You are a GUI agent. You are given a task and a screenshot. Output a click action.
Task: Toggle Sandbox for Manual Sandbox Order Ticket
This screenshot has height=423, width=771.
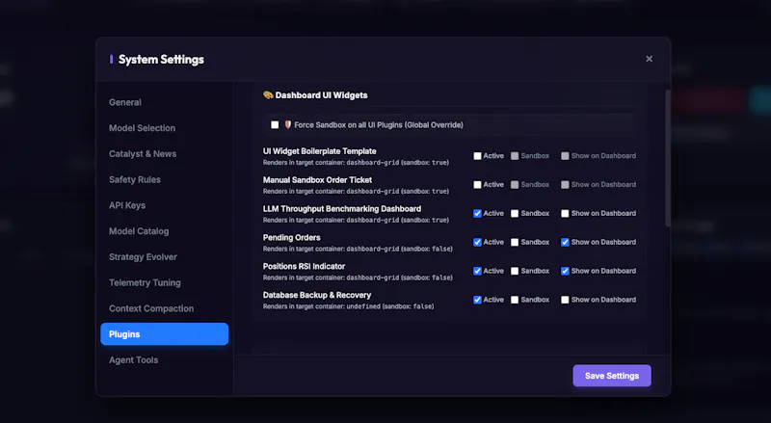pyautogui.click(x=515, y=184)
